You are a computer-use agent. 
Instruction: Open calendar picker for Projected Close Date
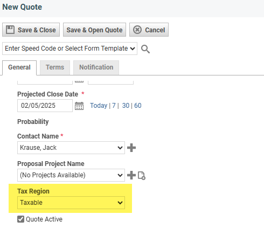(x=79, y=106)
